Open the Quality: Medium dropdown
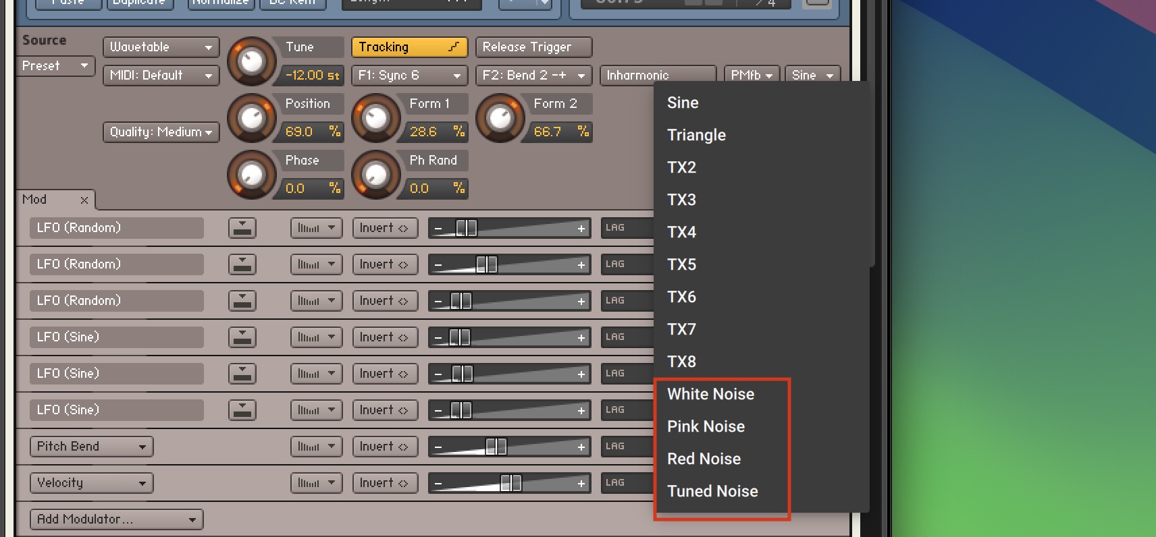The width and height of the screenshot is (1156, 537). tap(161, 132)
